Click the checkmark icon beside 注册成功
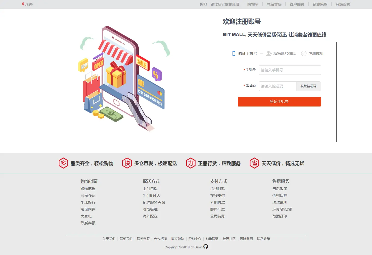The image size is (372, 255). [x=304, y=53]
